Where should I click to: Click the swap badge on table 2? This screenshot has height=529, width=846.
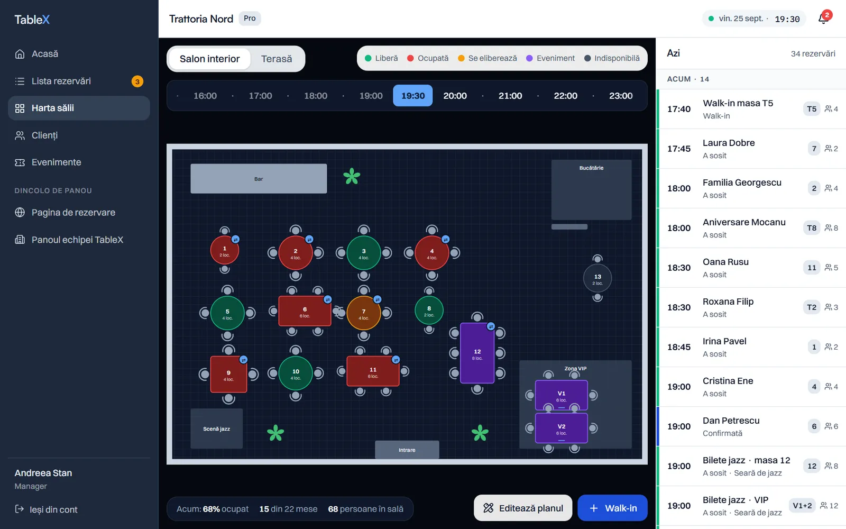point(309,240)
